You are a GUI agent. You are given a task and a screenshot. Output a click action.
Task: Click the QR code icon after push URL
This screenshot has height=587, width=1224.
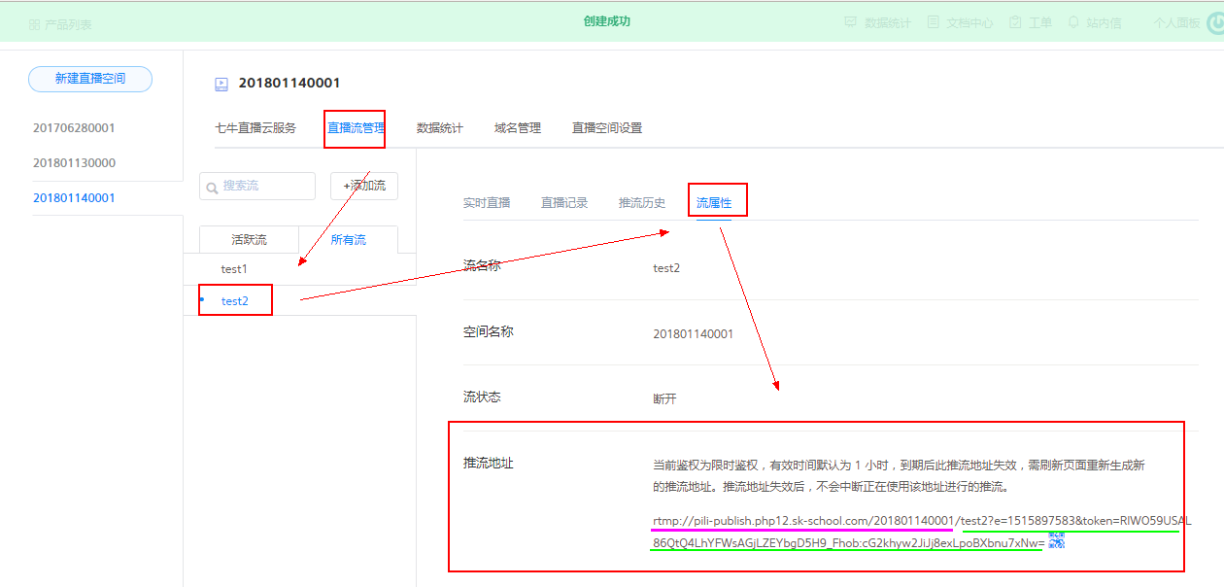click(1057, 540)
